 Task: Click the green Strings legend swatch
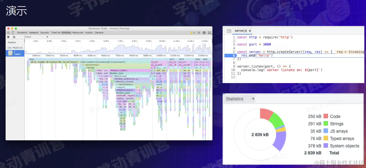[326, 124]
